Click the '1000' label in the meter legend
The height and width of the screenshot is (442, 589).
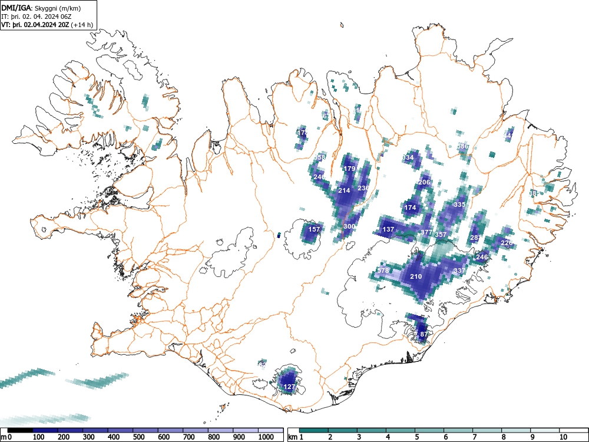click(266, 437)
